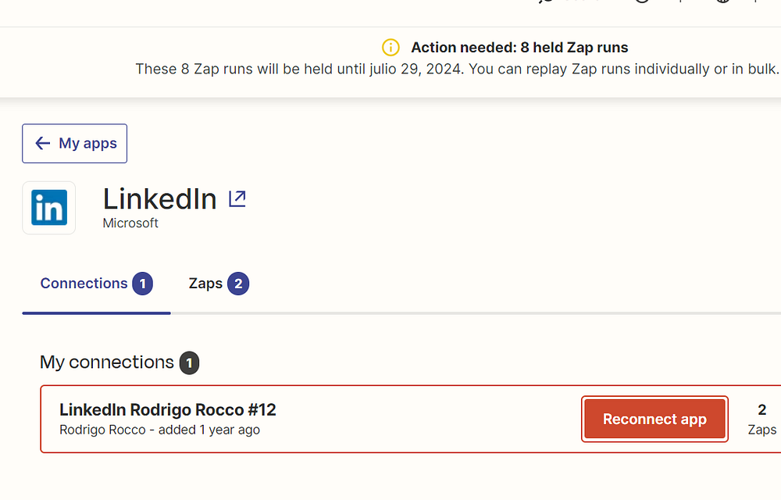Image resolution: width=781 pixels, height=500 pixels.
Task: Click the Zaps tab count badge
Action: (238, 284)
